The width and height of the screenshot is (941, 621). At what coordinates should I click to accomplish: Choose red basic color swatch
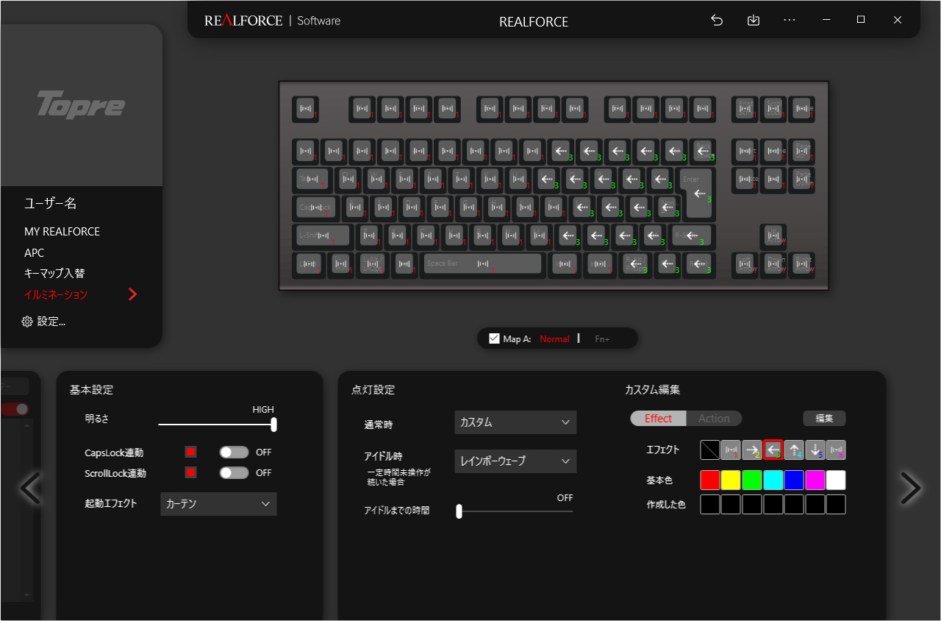tap(710, 480)
